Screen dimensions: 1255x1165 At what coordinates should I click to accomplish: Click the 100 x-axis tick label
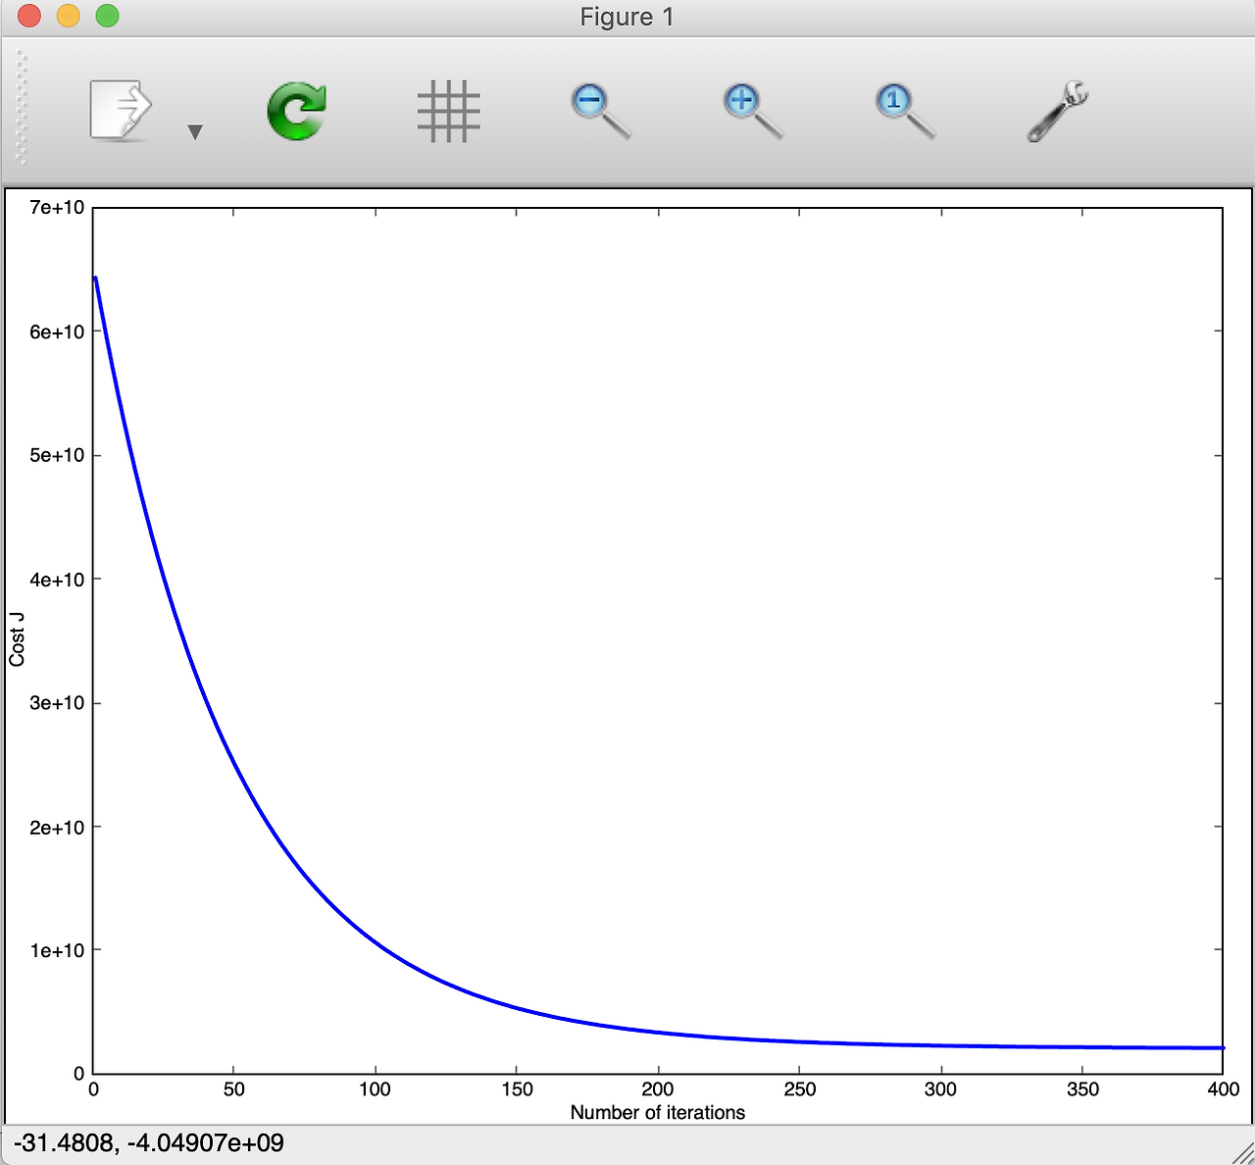point(375,1089)
